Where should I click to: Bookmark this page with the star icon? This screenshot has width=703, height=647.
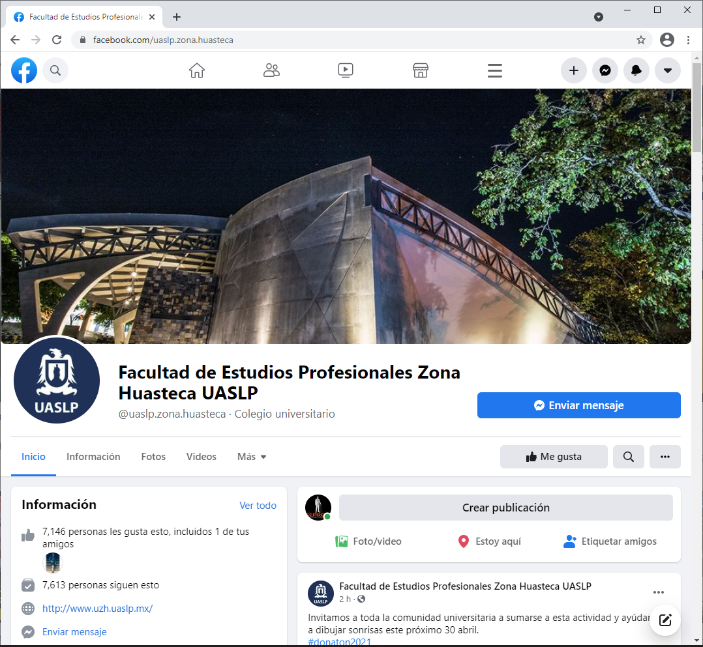click(641, 40)
